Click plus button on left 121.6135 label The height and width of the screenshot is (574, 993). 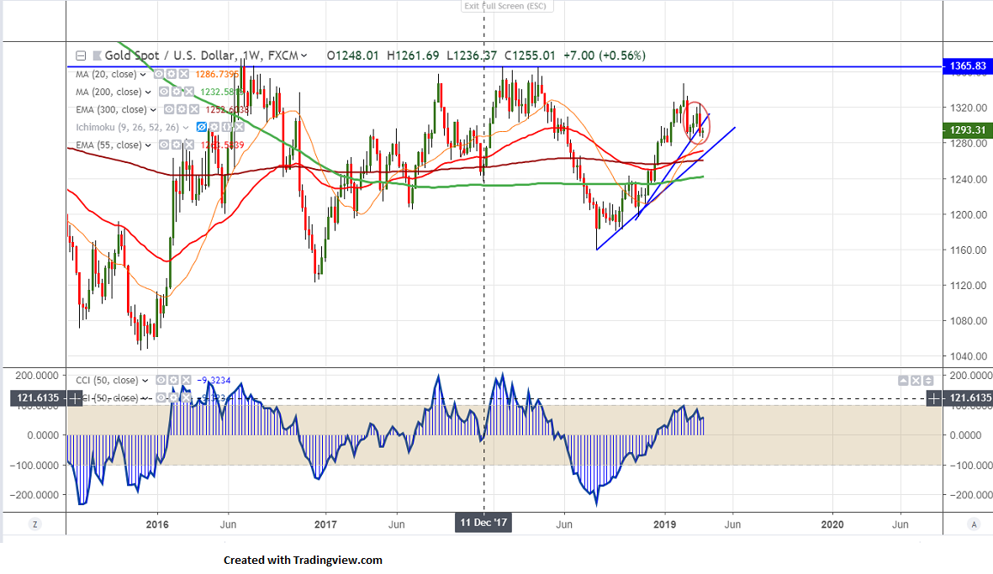(75, 398)
